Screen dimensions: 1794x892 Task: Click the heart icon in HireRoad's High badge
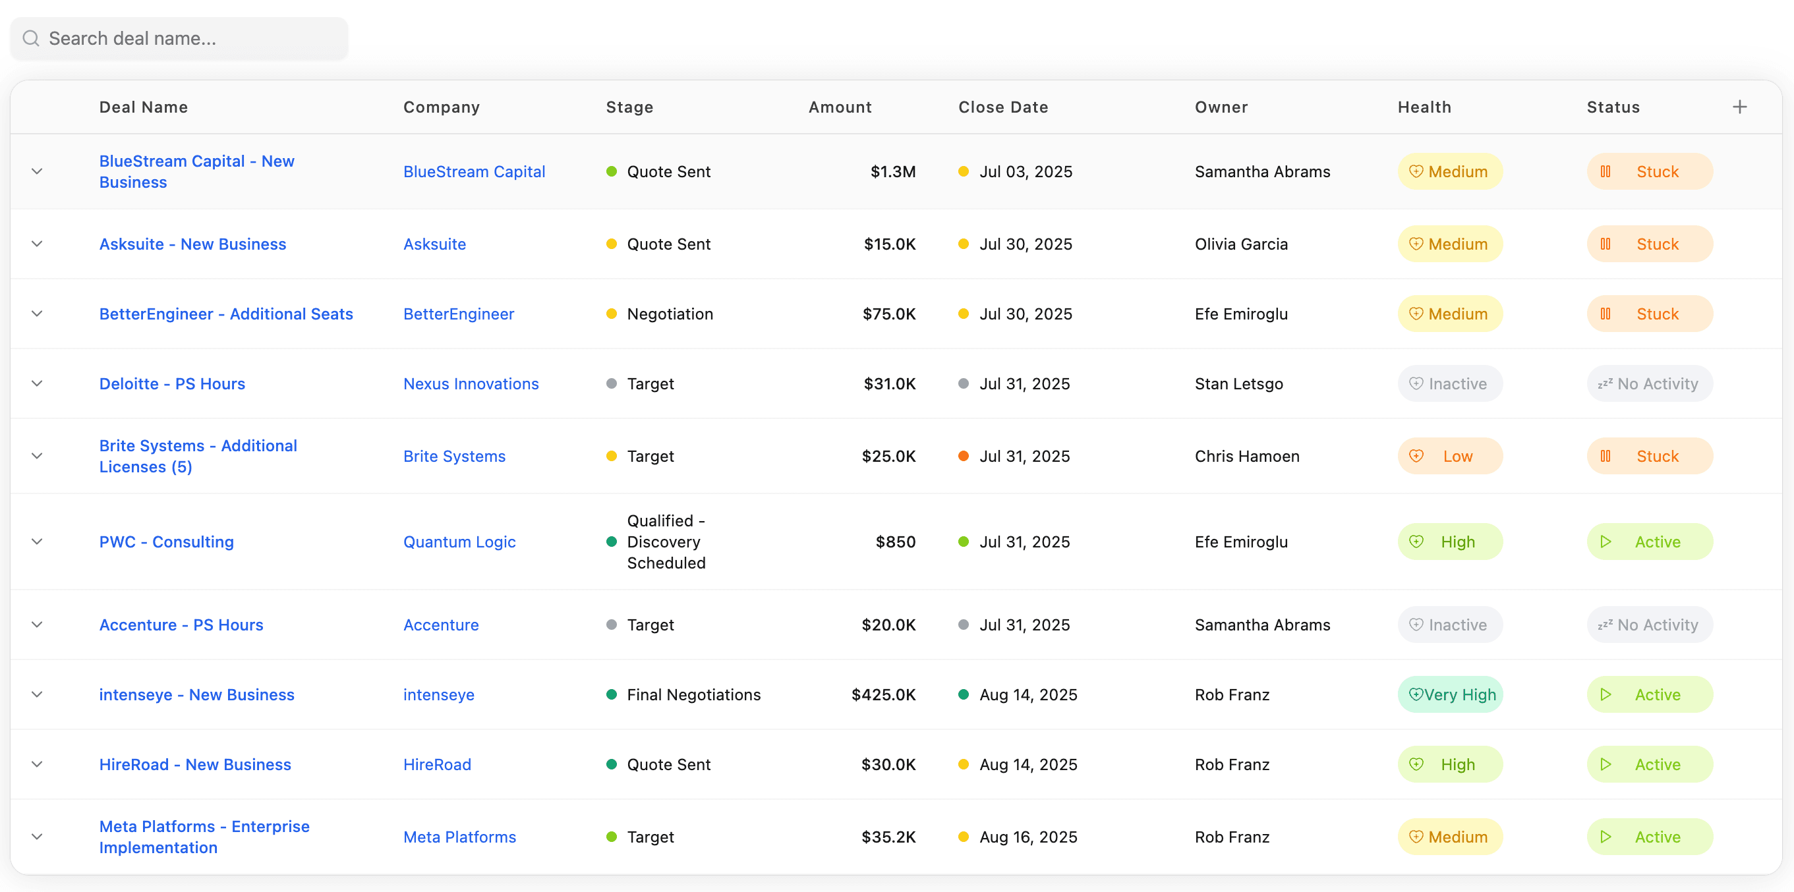coord(1416,764)
